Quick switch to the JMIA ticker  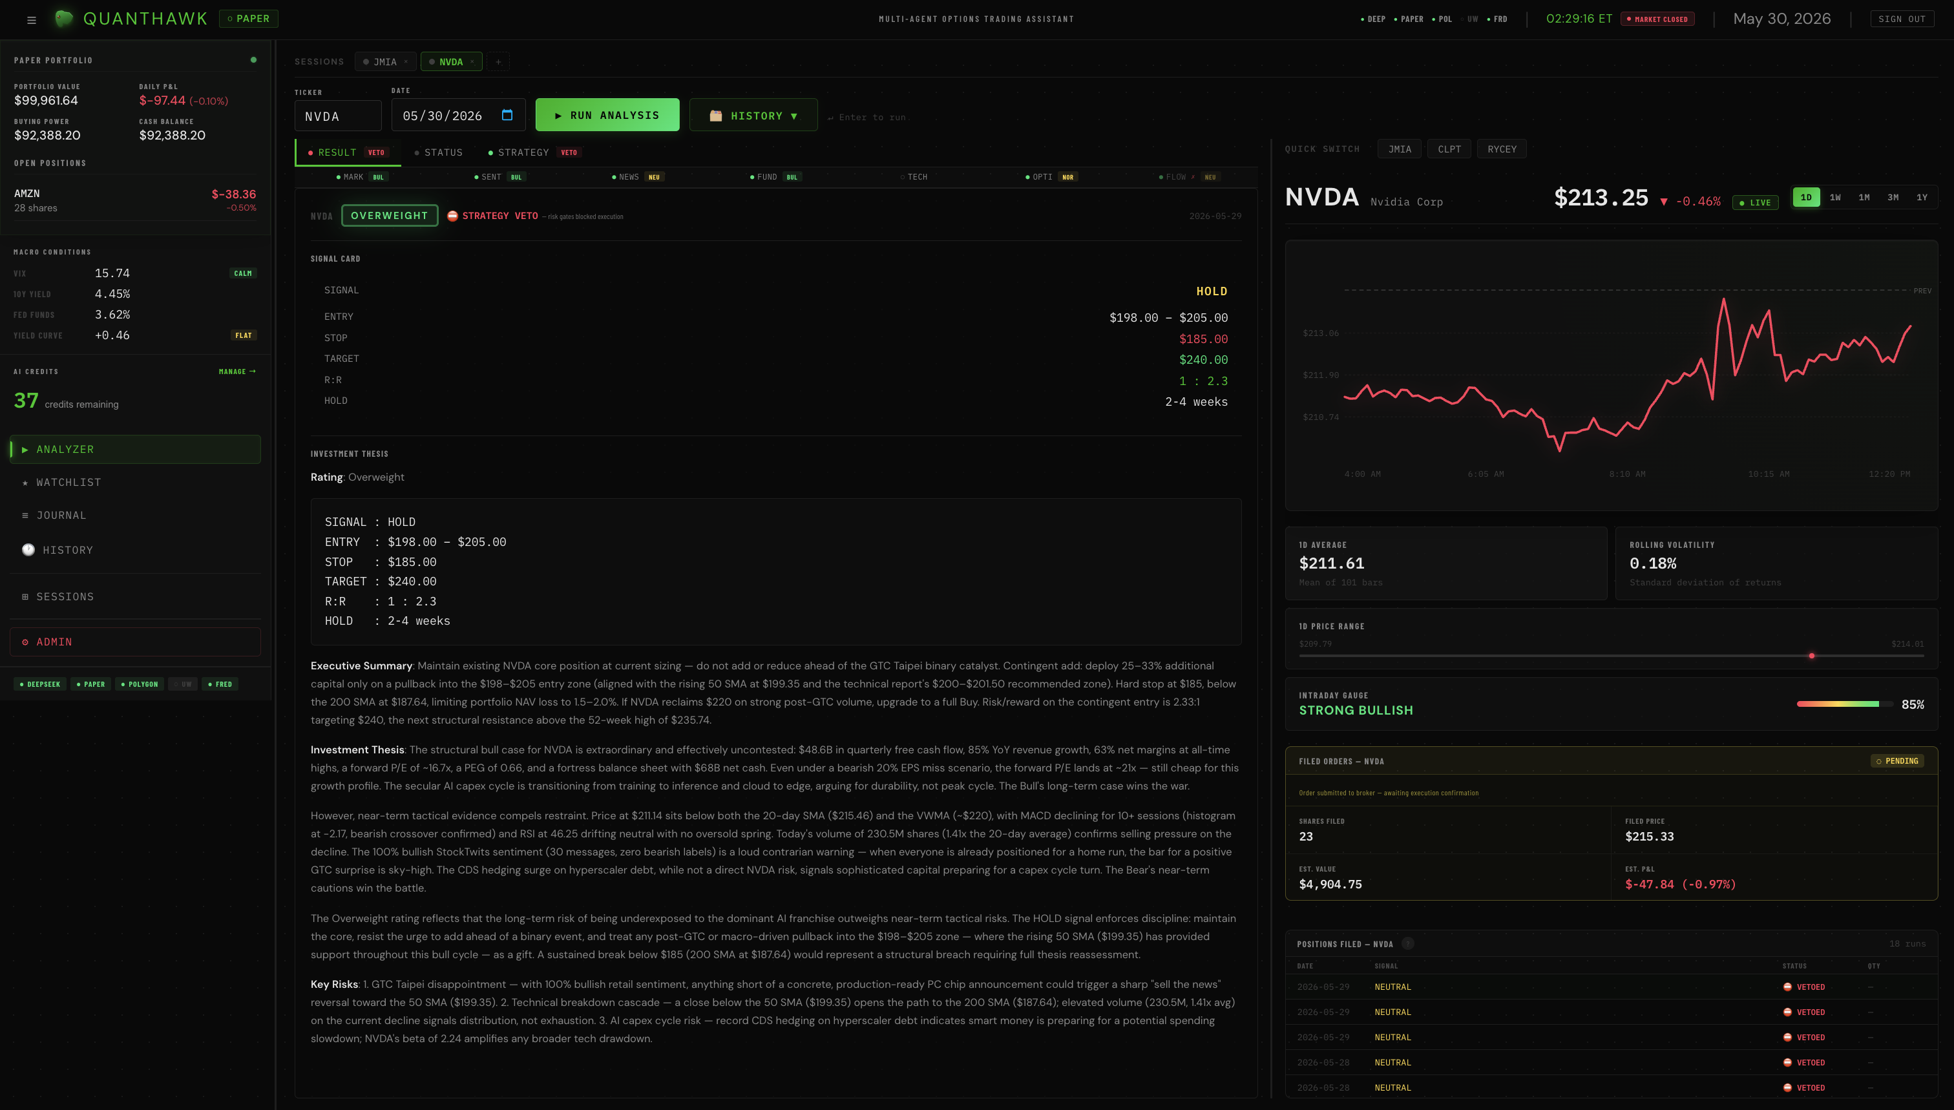(x=1400, y=149)
